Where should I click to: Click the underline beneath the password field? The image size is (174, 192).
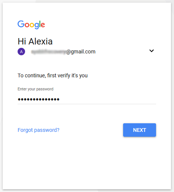[x=87, y=104]
